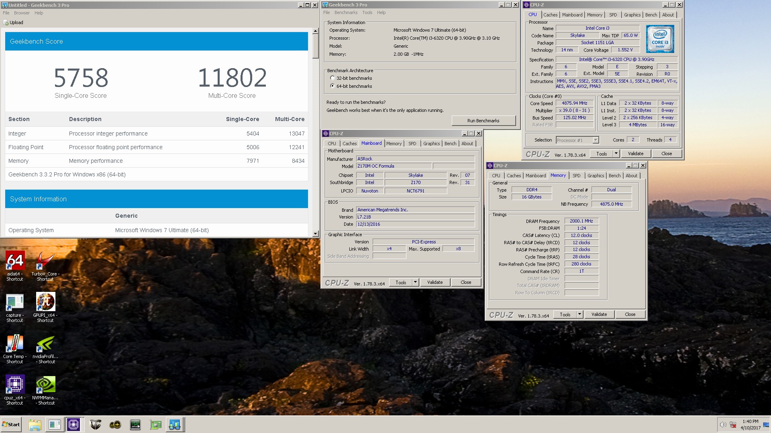Click the Floating Point single-core value 5006
This screenshot has width=771, height=433.
(x=253, y=147)
